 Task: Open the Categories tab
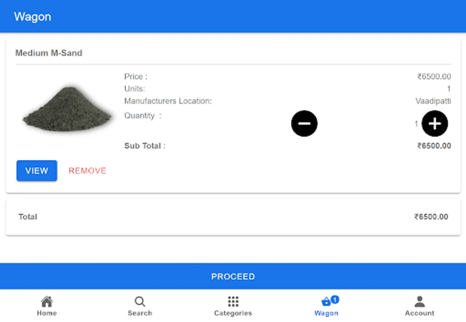(x=233, y=306)
